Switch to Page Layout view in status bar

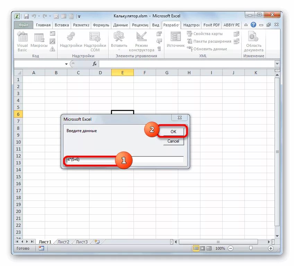click(x=202, y=248)
